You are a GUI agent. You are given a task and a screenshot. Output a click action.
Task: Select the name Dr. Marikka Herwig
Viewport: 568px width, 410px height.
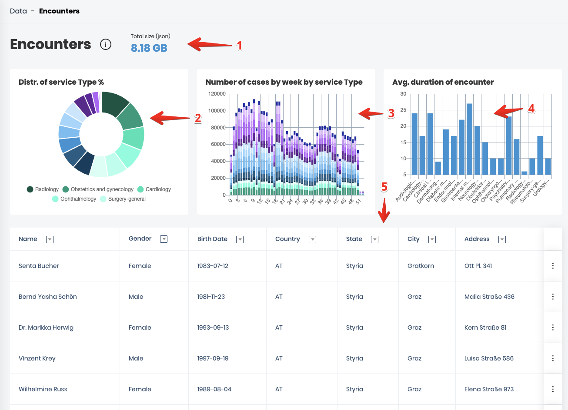click(x=46, y=327)
